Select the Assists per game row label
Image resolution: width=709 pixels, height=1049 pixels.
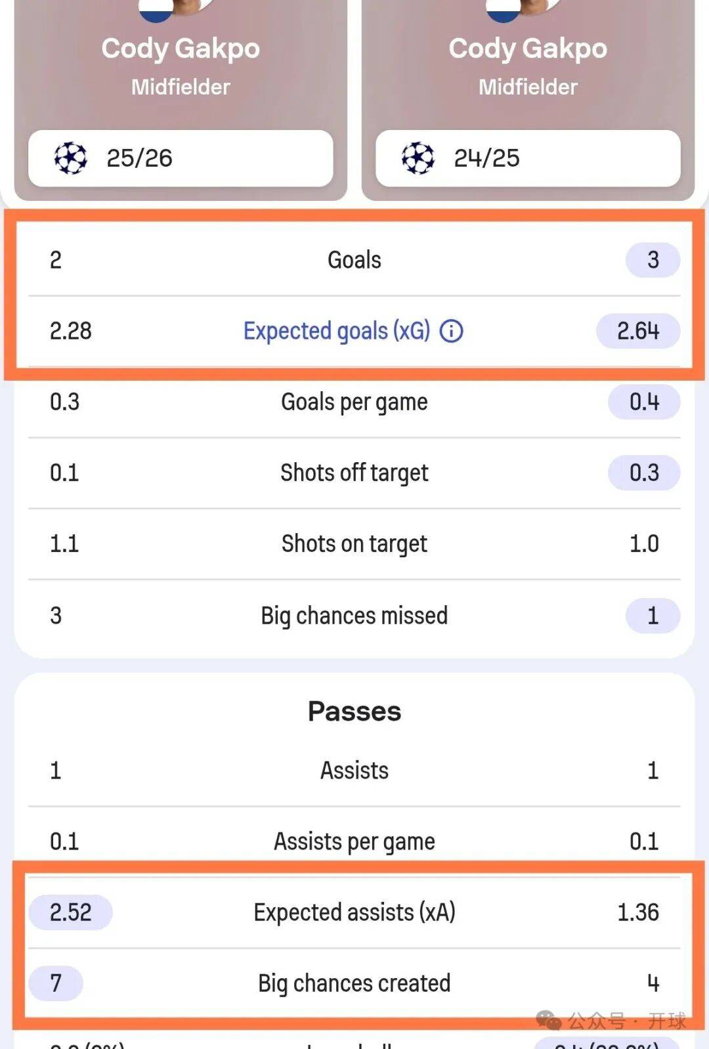pyautogui.click(x=354, y=842)
